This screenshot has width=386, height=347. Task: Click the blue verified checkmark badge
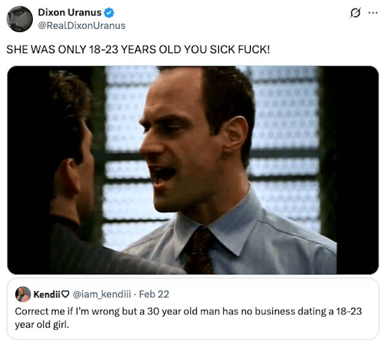(109, 13)
